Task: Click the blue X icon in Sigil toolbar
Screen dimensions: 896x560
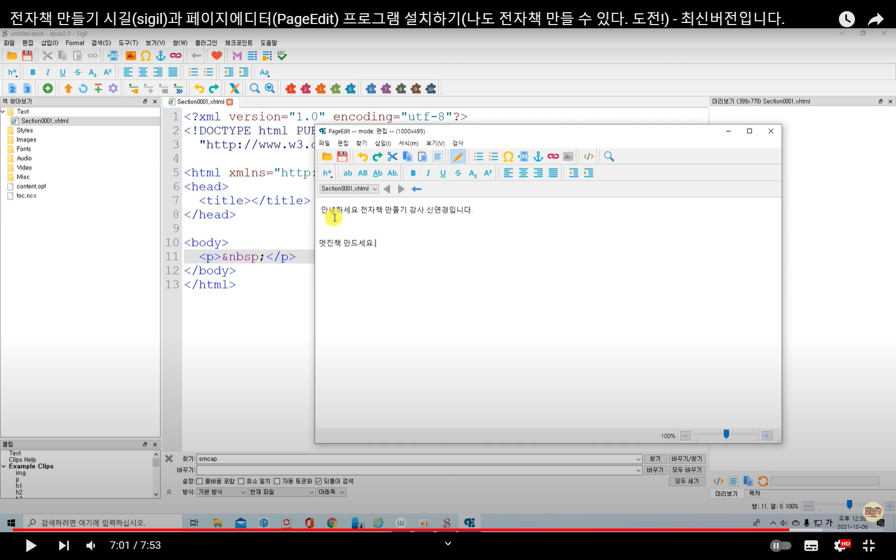Action: (x=234, y=89)
